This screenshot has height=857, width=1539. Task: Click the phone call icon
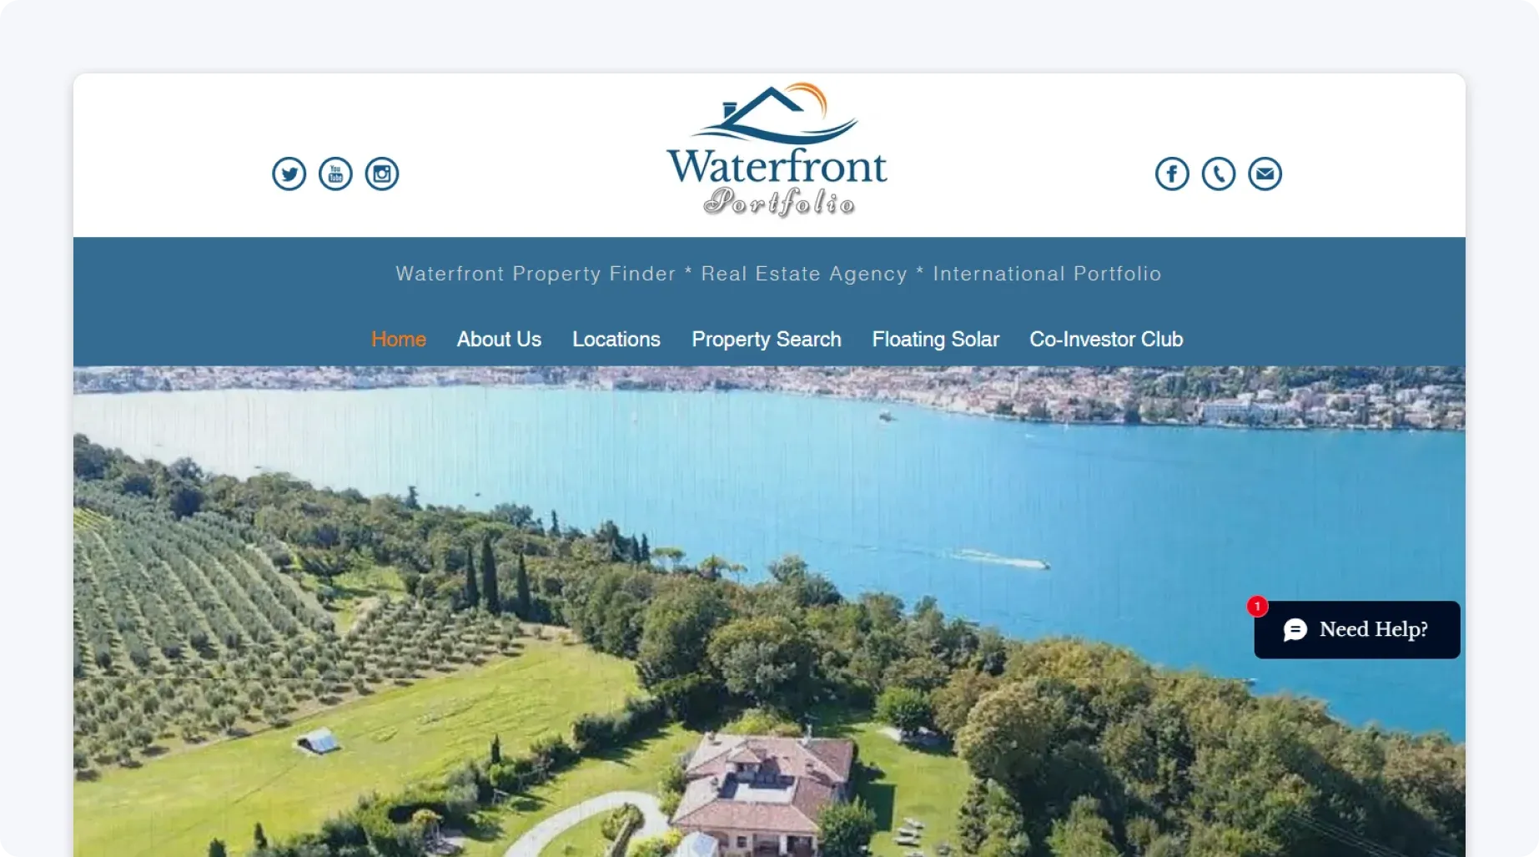tap(1219, 174)
